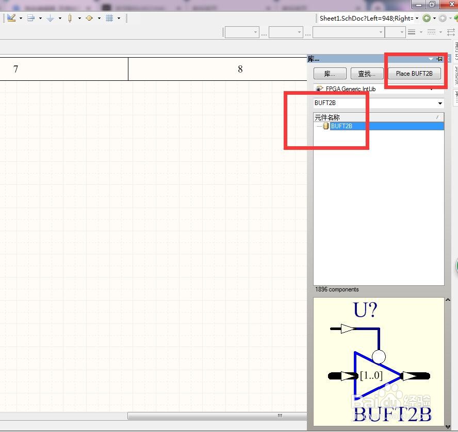458x432 pixels.
Task: Sort by 元件名称 column header
Action: point(379,117)
